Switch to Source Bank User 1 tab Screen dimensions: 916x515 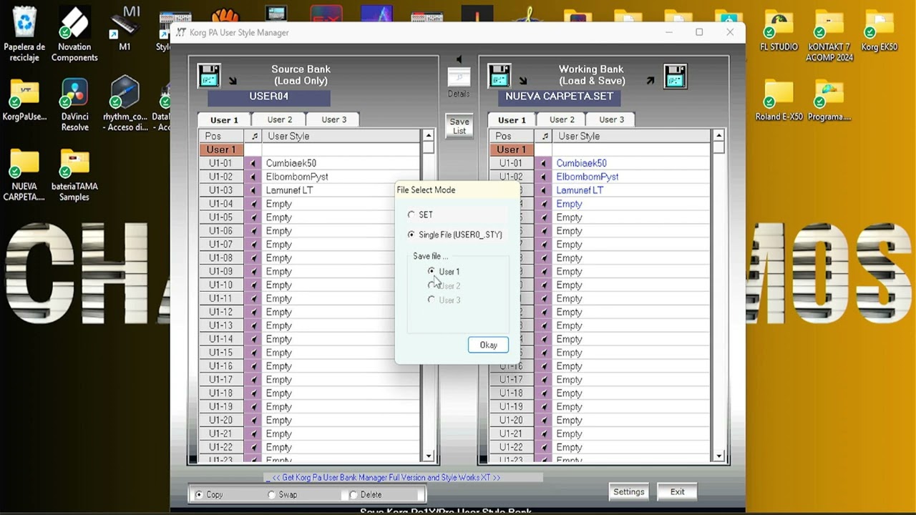tap(224, 119)
